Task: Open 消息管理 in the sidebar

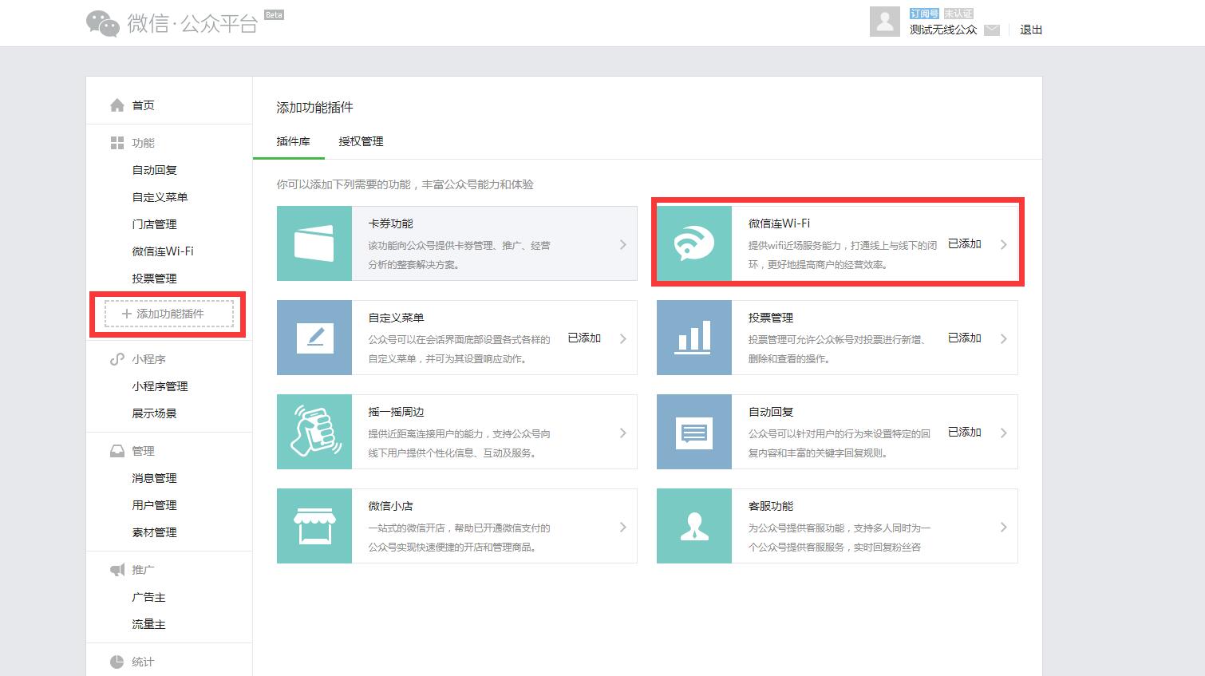Action: 154,478
